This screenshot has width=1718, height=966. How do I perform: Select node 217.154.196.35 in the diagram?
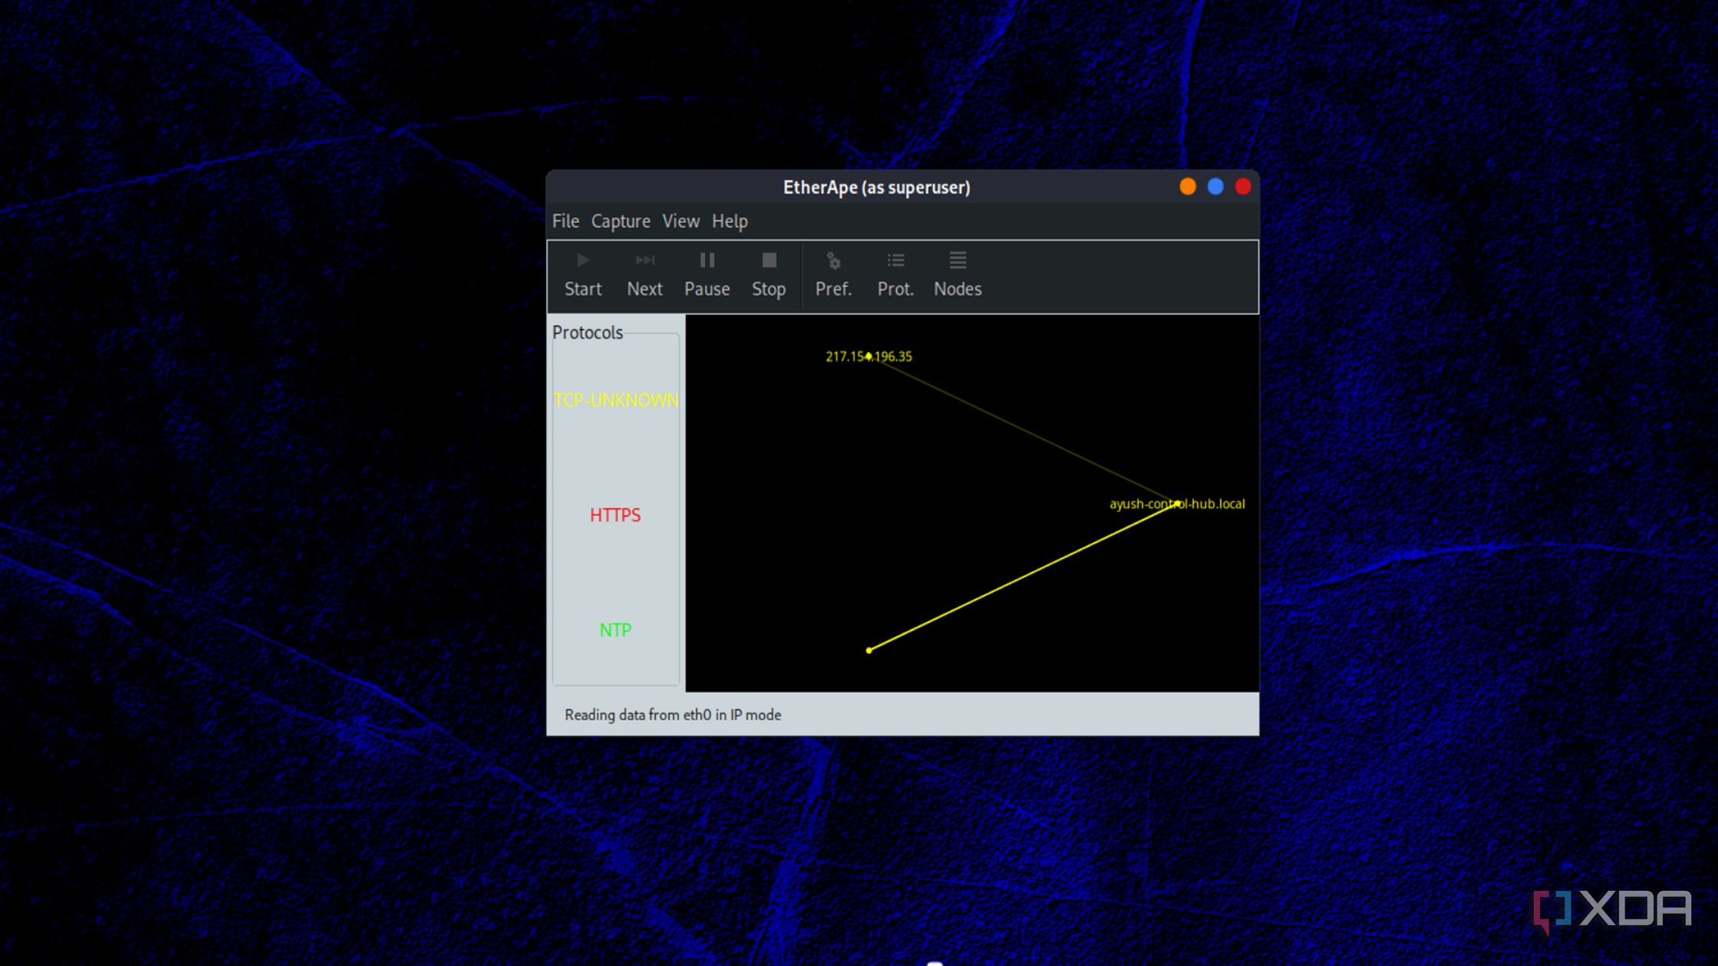tap(868, 356)
